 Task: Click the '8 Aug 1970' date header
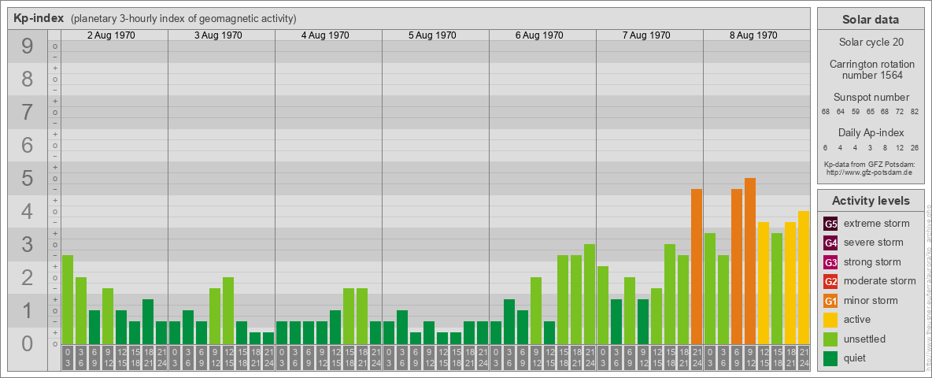coord(753,35)
